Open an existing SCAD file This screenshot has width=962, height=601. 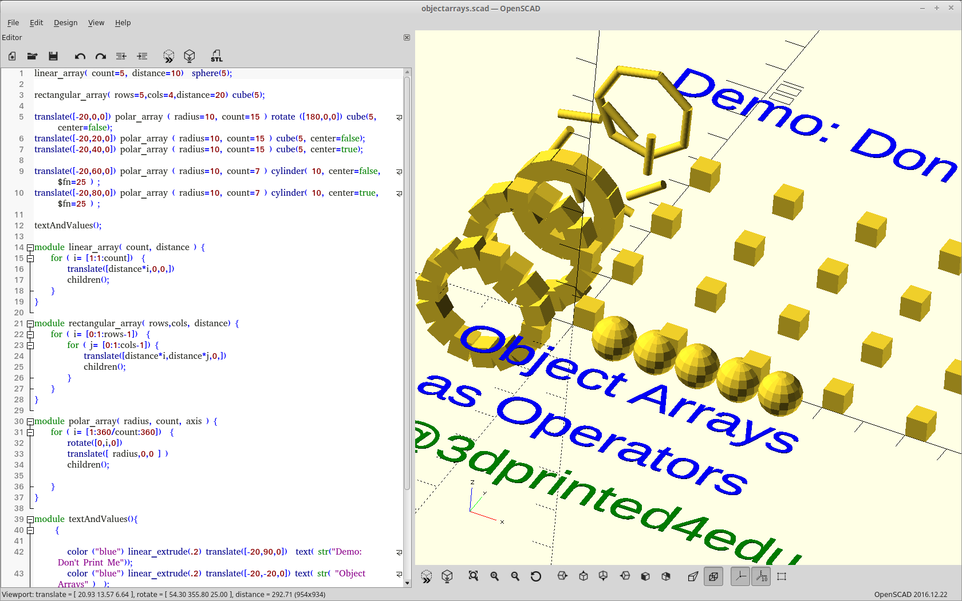click(x=33, y=56)
